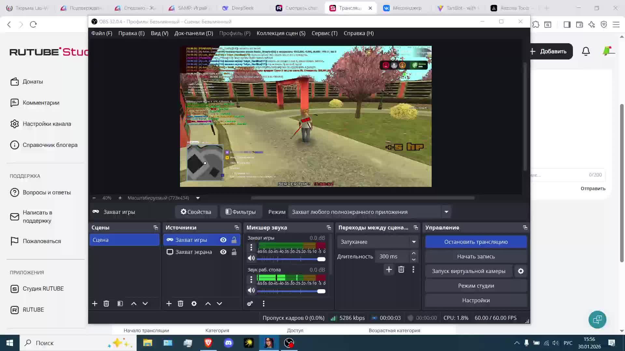Viewport: 625px width, 351px height.
Task: Click the Начать запись button
Action: (476, 256)
